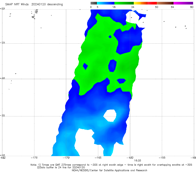Click the color bar label '18'

[x=114, y=7]
